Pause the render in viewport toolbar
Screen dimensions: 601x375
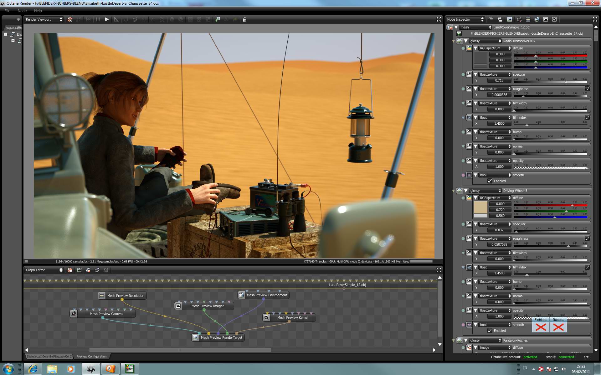coord(98,19)
